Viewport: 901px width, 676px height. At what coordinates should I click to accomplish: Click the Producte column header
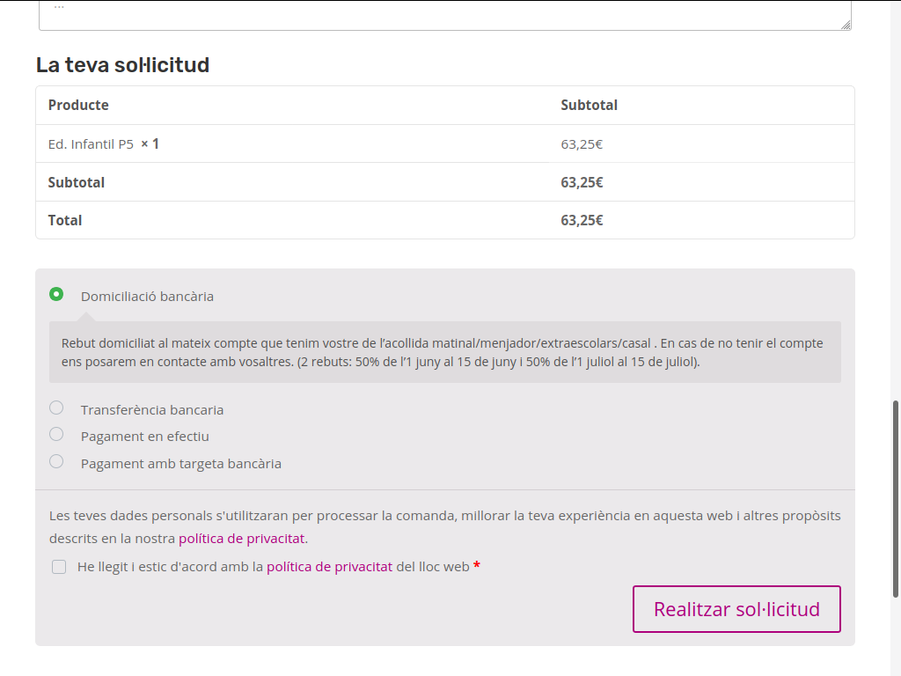78,105
